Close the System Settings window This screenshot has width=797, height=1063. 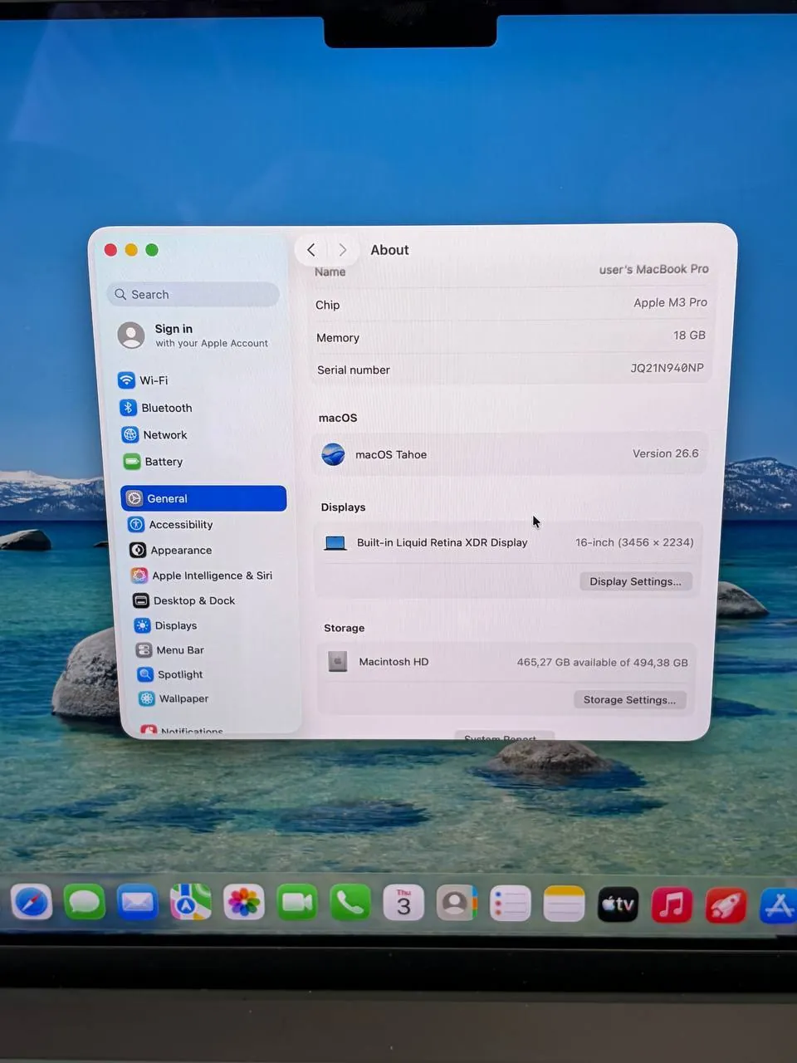pos(110,250)
